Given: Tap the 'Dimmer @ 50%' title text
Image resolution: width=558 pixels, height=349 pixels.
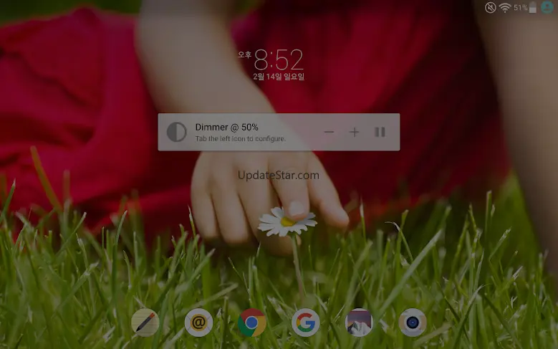Looking at the screenshot, I should (x=226, y=127).
